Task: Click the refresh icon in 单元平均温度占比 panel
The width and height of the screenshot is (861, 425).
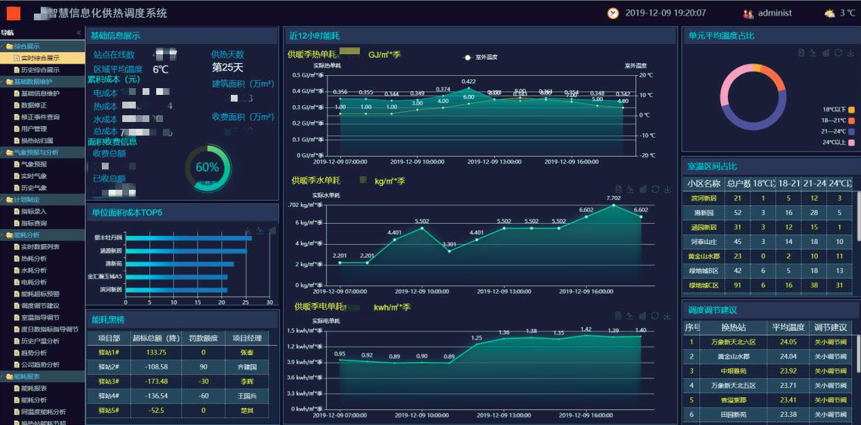Action: [838, 53]
